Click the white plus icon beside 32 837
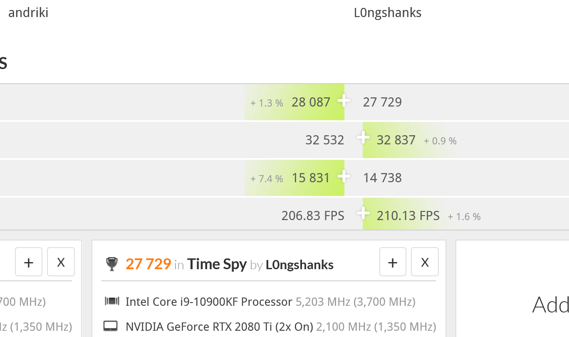The image size is (569, 337). [363, 137]
